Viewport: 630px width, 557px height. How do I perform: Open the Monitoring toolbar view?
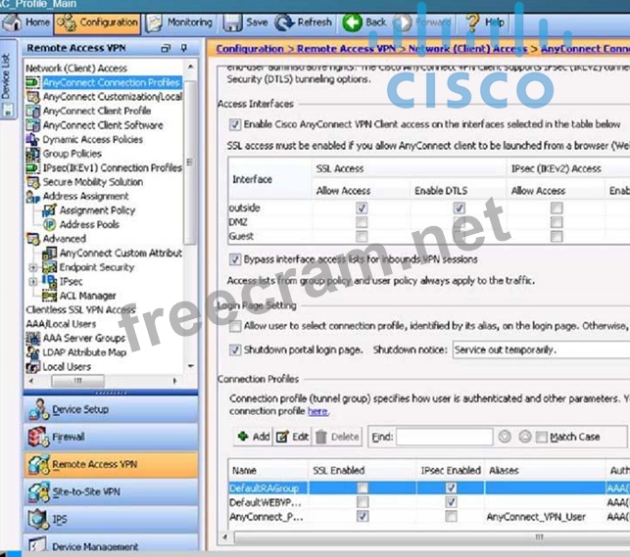[181, 22]
